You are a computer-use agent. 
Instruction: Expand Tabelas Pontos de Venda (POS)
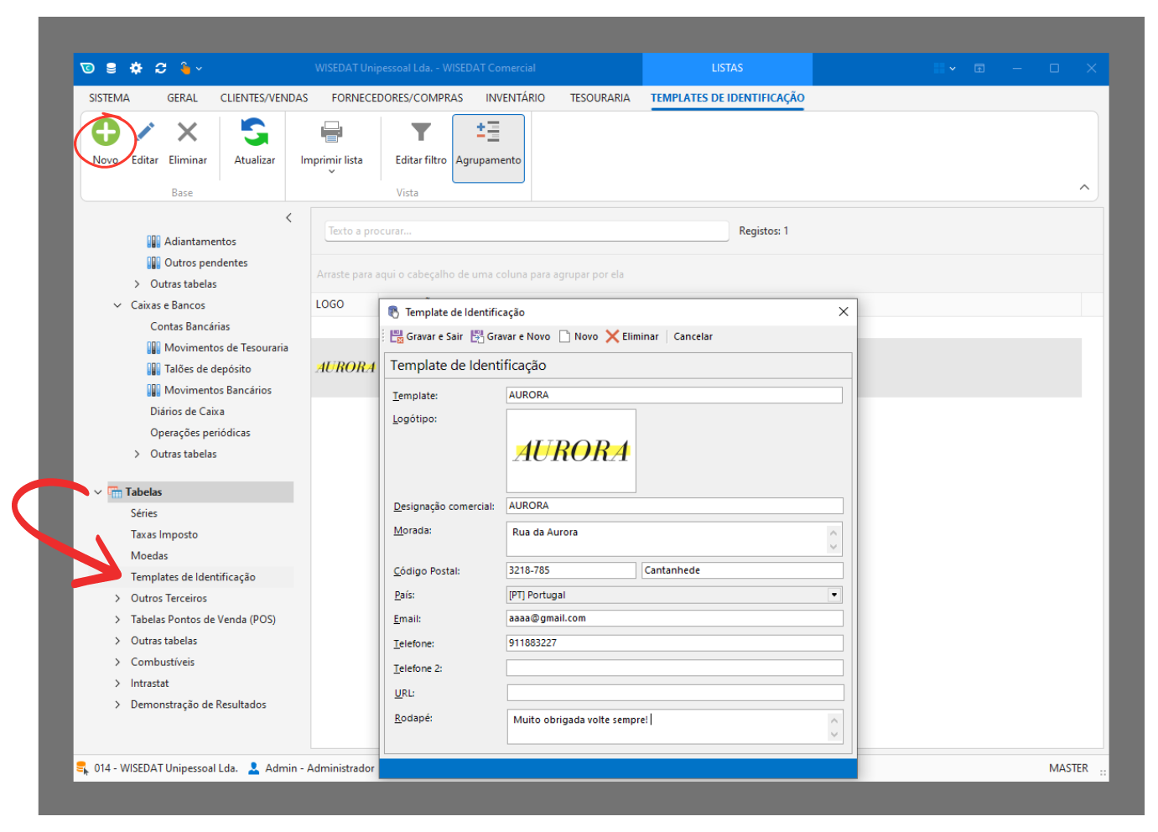coord(117,620)
